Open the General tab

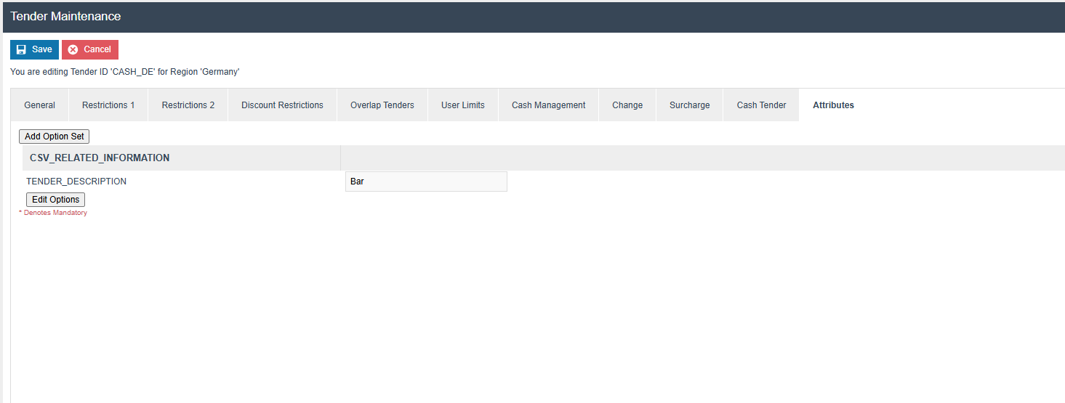[40, 105]
